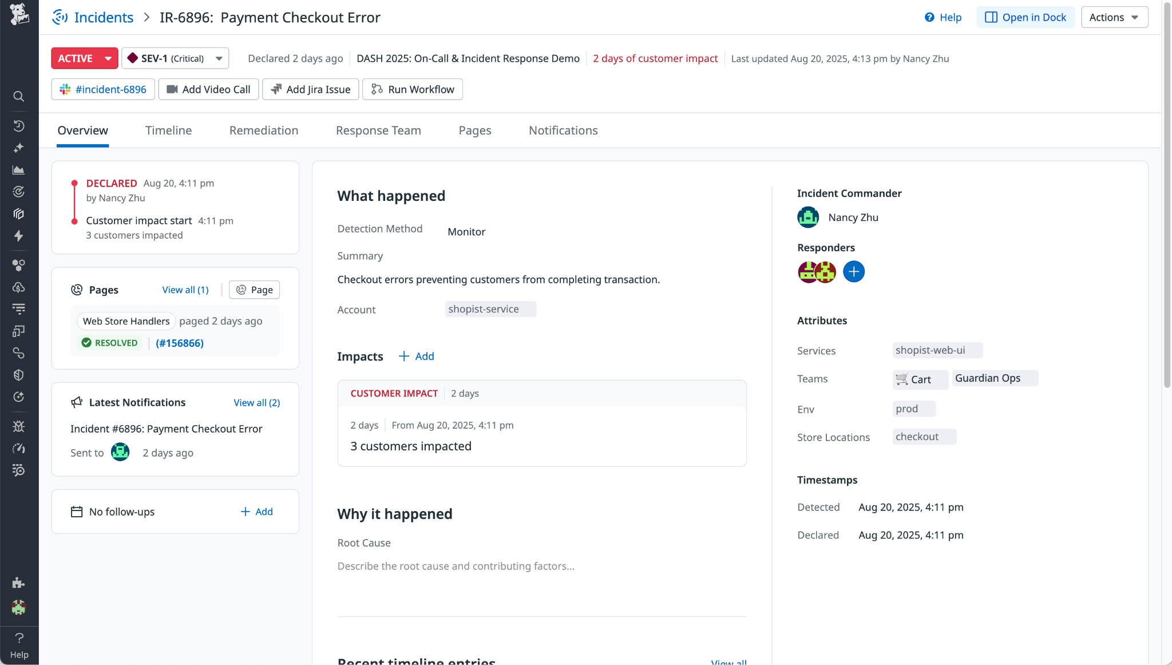Add a responder using the plus circle
Image resolution: width=1172 pixels, height=665 pixels.
click(x=853, y=271)
